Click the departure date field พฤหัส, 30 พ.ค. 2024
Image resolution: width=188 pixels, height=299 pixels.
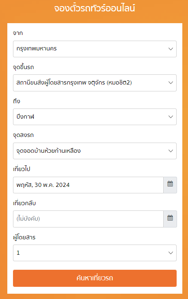[x=88, y=185]
